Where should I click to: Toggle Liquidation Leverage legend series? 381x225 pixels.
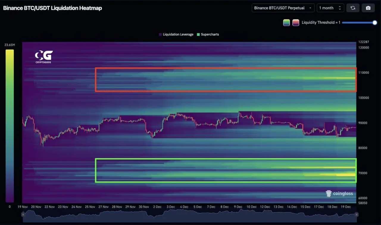click(176, 35)
